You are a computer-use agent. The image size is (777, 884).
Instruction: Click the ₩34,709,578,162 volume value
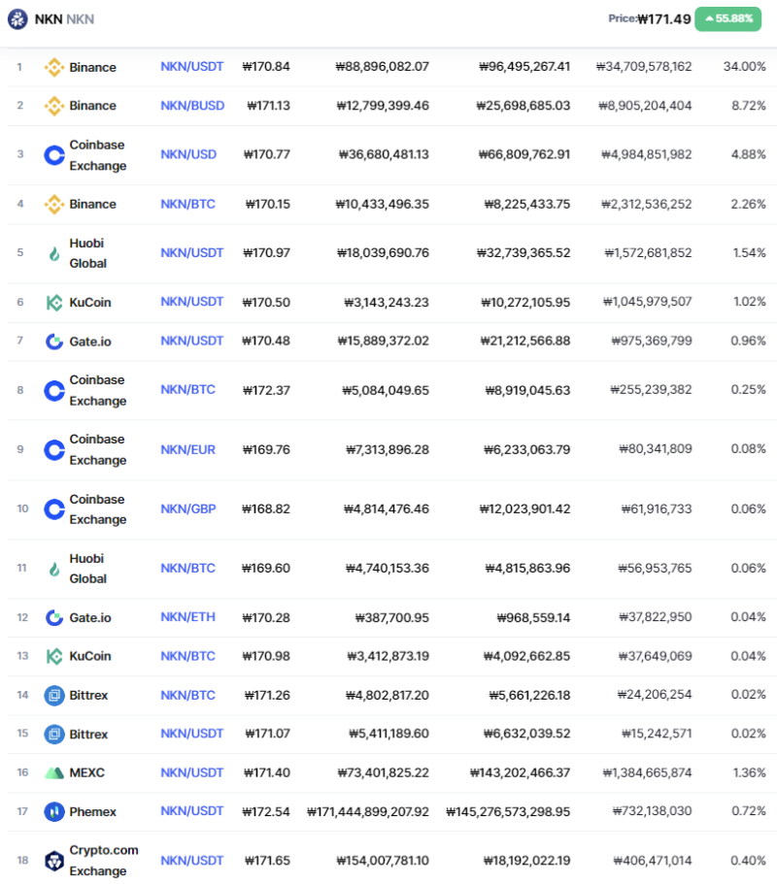pos(644,67)
